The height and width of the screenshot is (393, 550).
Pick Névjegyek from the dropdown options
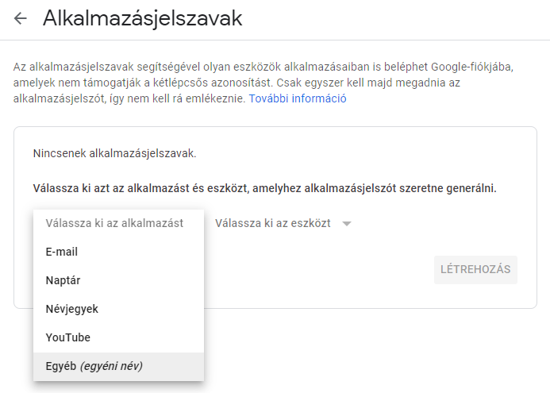click(x=72, y=309)
